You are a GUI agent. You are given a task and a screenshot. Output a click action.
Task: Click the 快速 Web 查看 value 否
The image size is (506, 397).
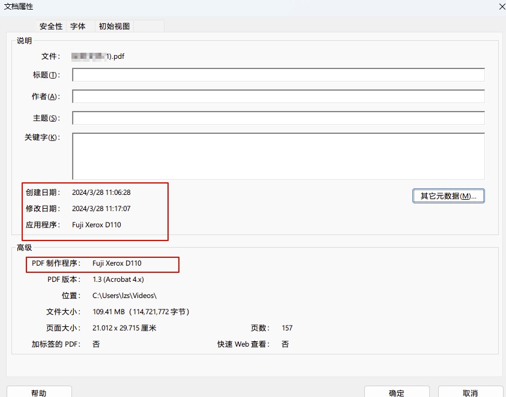285,344
